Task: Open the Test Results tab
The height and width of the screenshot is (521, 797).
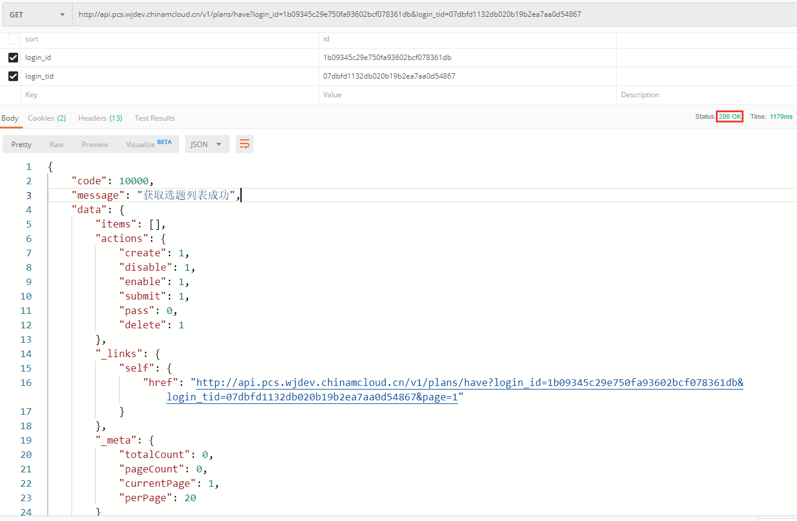Action: pyautogui.click(x=154, y=118)
